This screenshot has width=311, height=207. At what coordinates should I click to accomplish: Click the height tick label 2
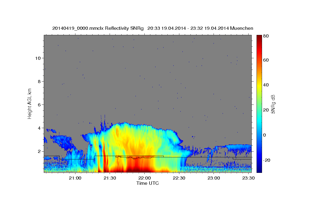39,151
